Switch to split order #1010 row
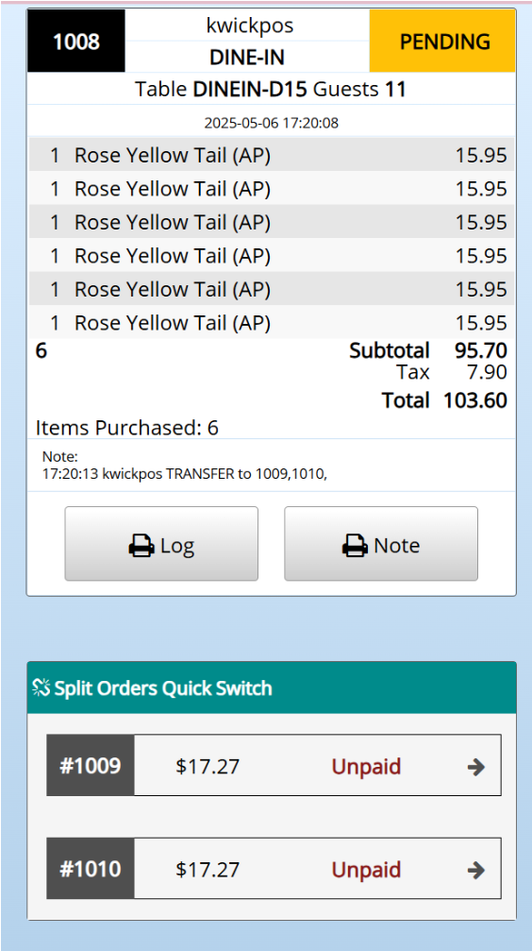 coord(274,869)
